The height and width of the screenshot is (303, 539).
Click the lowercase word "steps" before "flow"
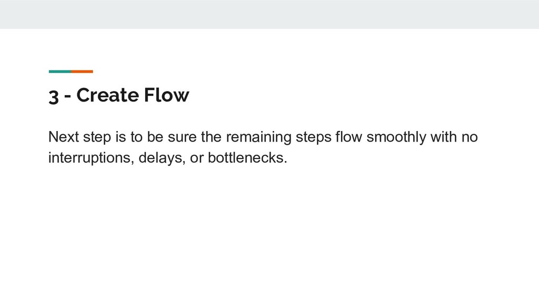[314, 137]
